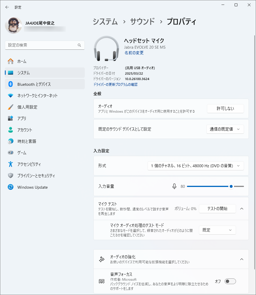Image resolution: width=256 pixels, height=295 pixels.
Task: Click the Windows Update refresh icon
Action: coord(11,187)
